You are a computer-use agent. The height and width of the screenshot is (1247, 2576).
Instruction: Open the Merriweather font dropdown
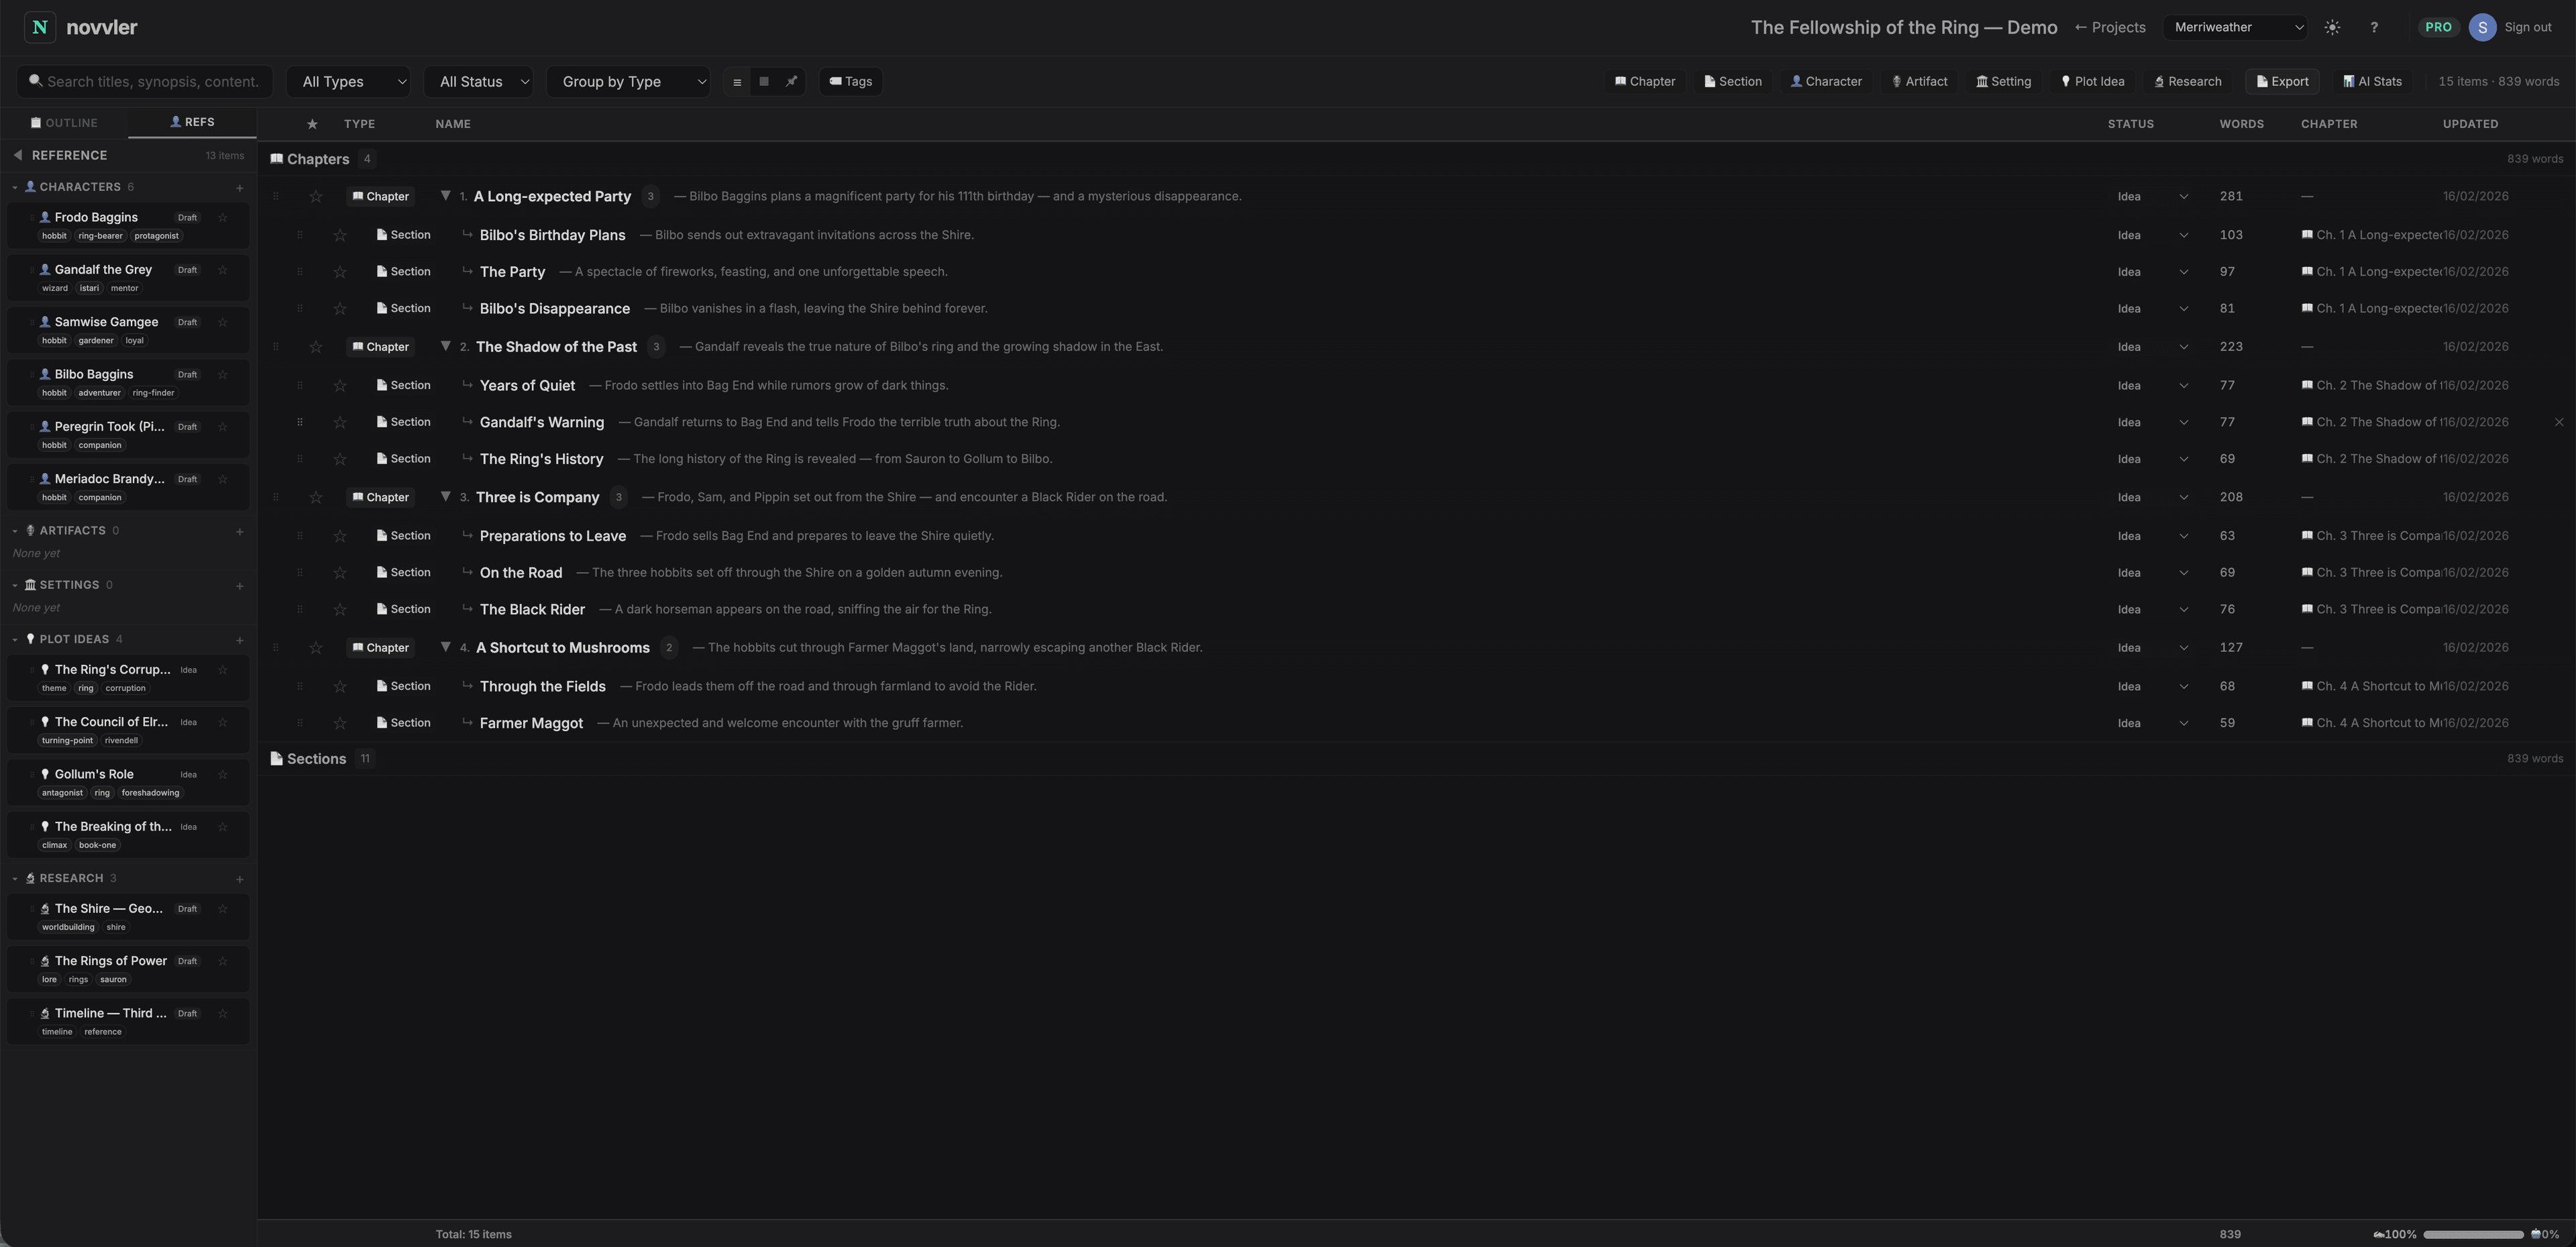[2236, 27]
